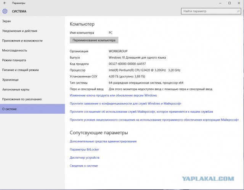Select О системе in sidebar
244x190 pixels.
click(32, 109)
